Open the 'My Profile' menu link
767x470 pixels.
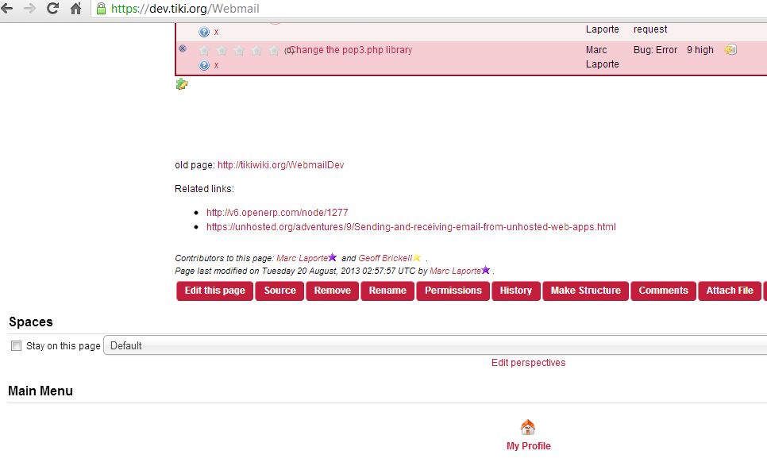[528, 446]
